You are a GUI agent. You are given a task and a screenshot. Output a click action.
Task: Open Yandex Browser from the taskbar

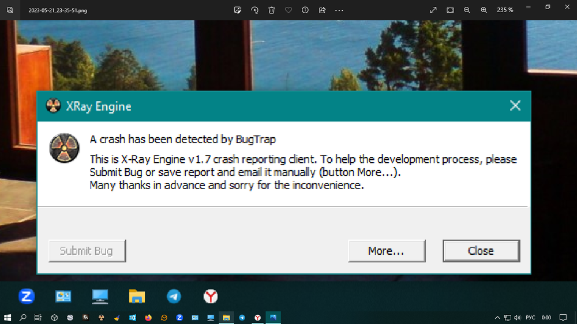tap(257, 318)
